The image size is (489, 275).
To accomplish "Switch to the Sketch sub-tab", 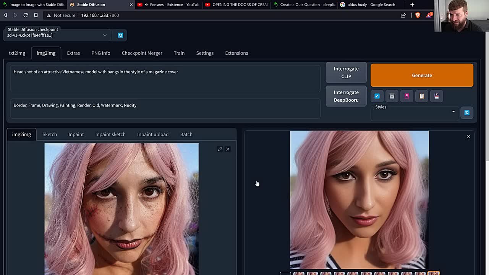I will 50,134.
